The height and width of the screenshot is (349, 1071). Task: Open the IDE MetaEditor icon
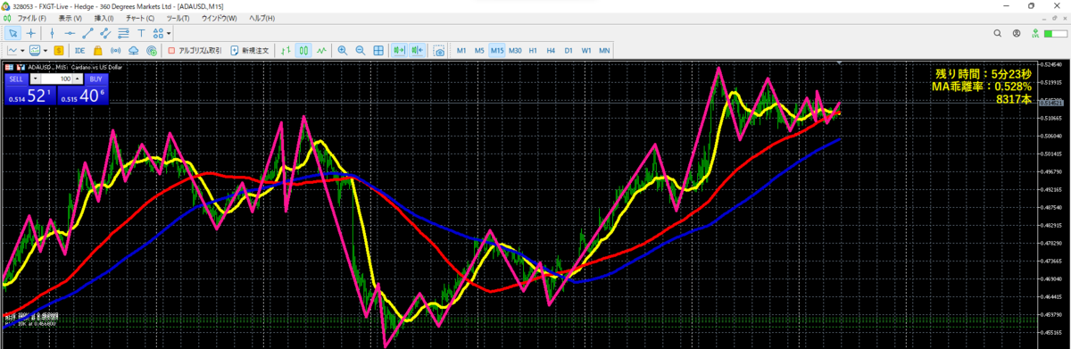point(79,51)
